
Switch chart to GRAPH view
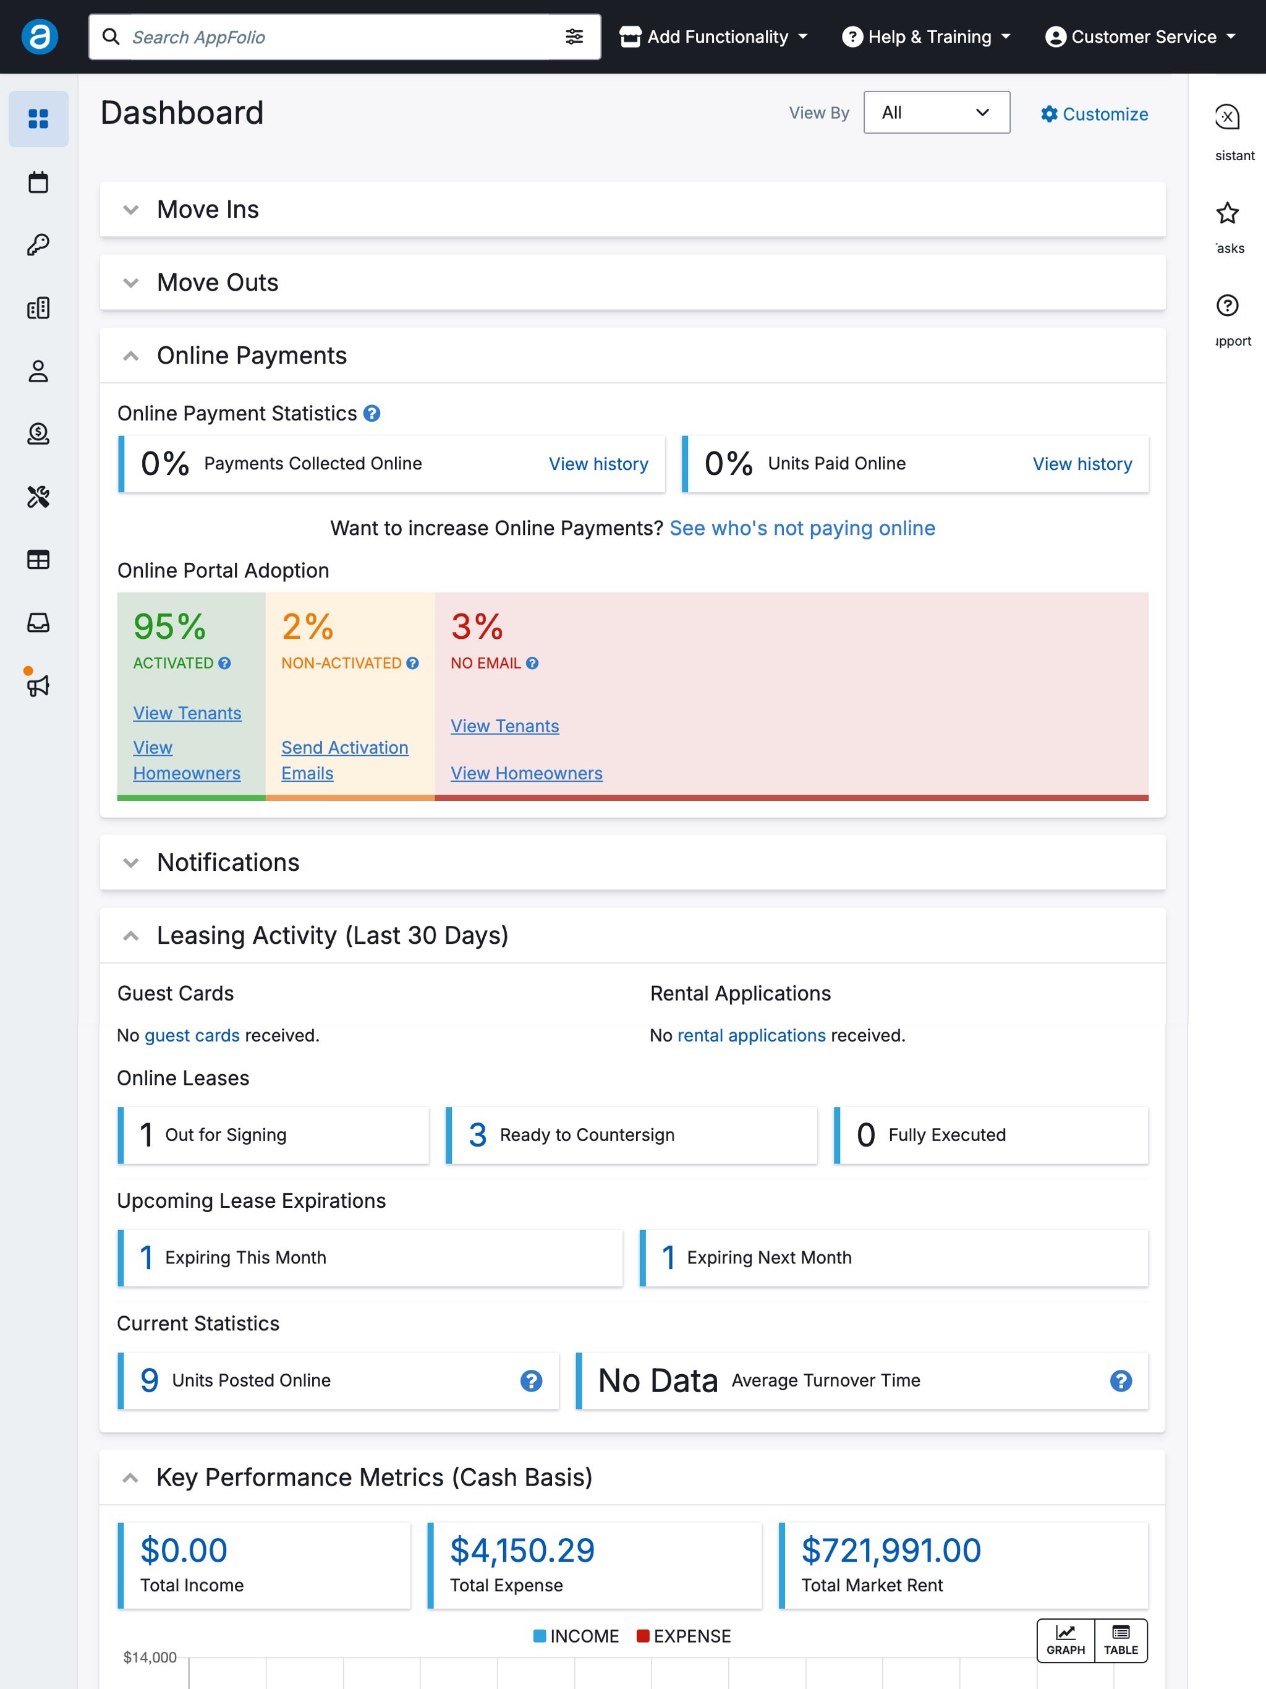click(x=1065, y=1640)
